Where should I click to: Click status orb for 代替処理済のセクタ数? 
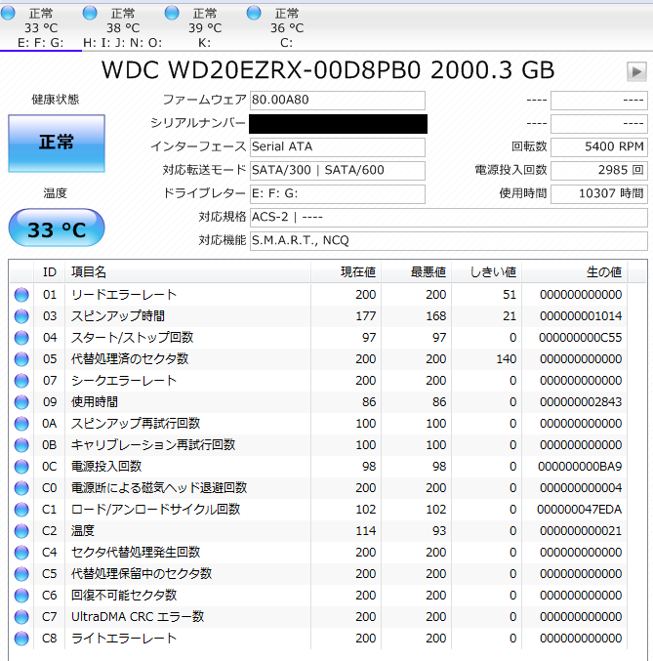tap(21, 359)
